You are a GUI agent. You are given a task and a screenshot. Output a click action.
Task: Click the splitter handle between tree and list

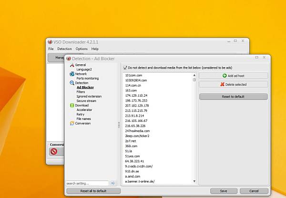pos(119,125)
